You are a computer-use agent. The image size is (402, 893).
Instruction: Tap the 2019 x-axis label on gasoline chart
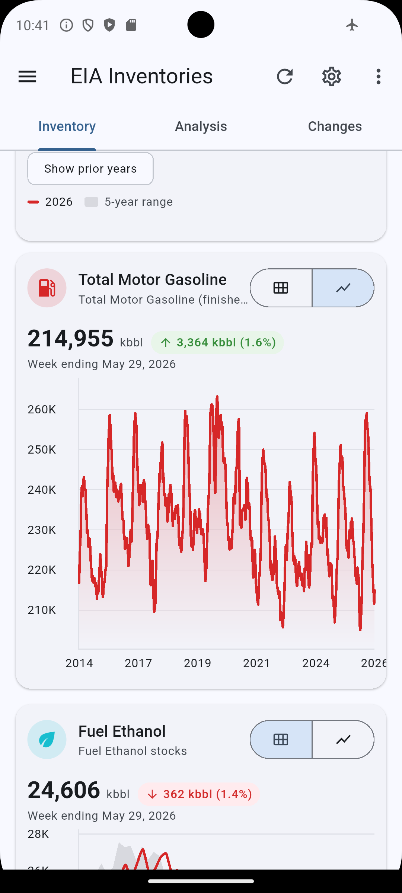pos(197,663)
